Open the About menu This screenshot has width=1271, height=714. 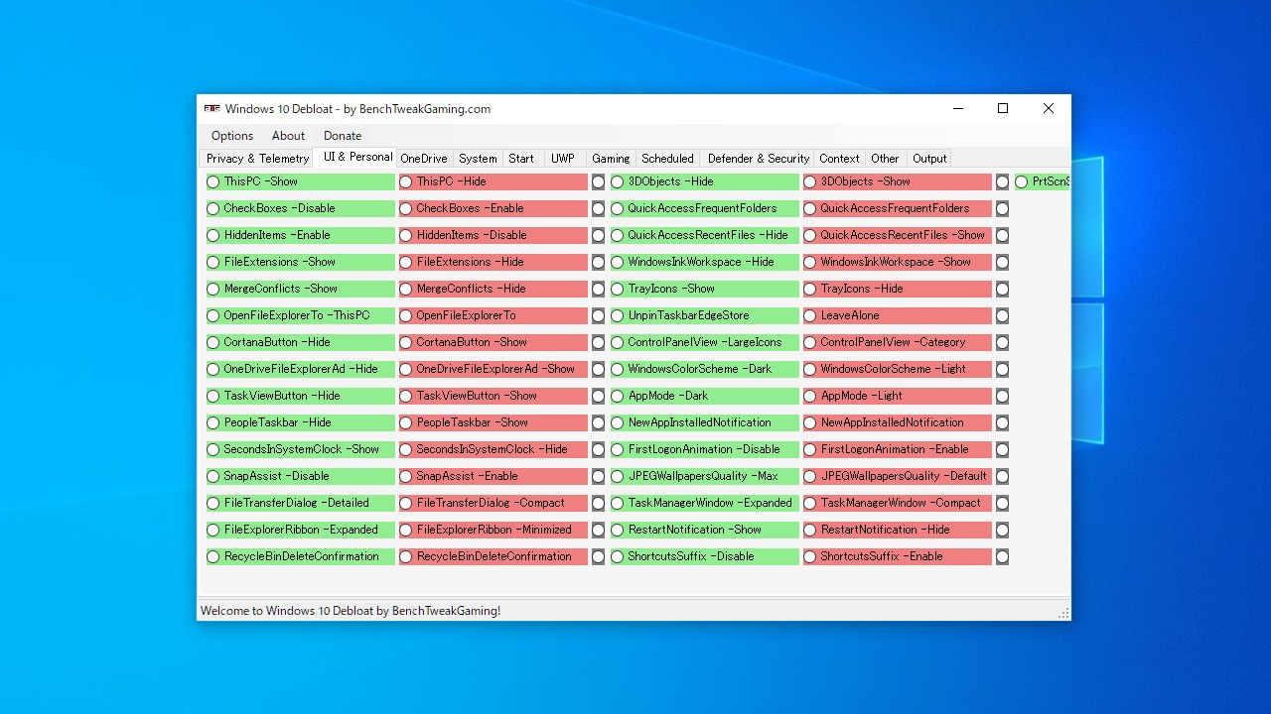(x=288, y=136)
